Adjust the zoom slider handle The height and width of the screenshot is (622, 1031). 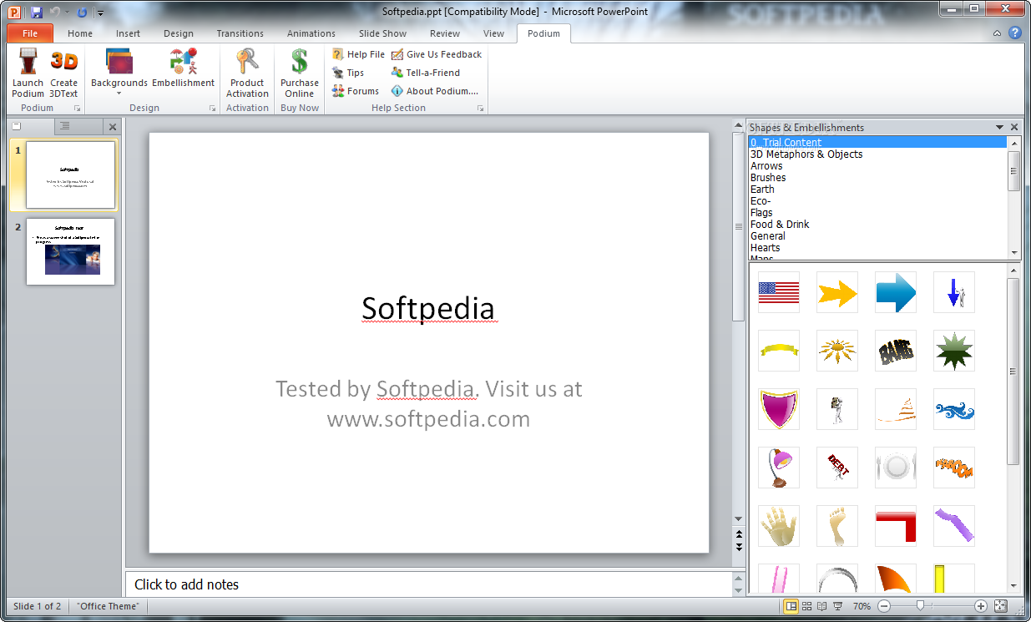coord(920,606)
